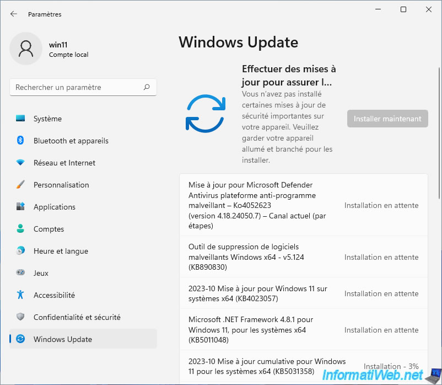Go to Jeux settings
Image resolution: width=442 pixels, height=385 pixels.
point(83,272)
